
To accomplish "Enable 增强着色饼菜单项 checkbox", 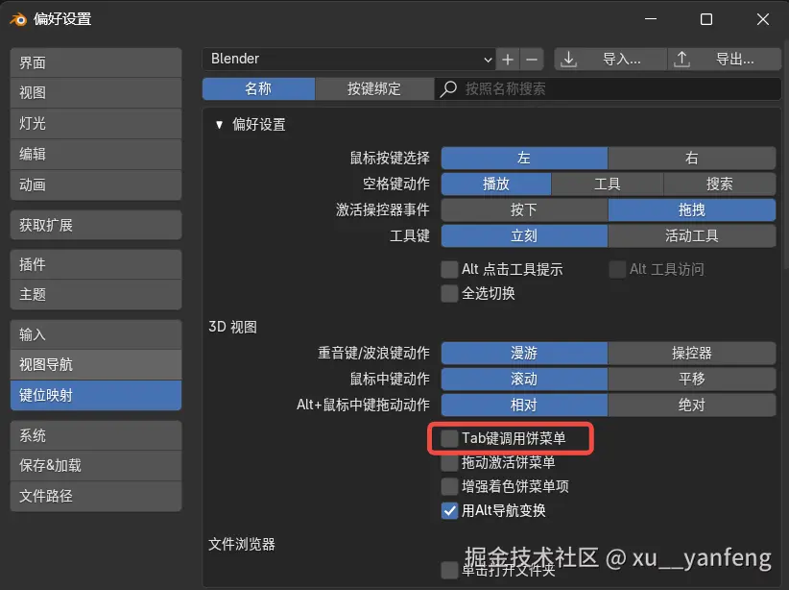I will (x=449, y=487).
